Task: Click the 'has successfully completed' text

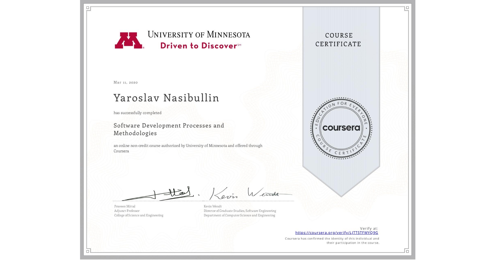Action: (x=137, y=113)
